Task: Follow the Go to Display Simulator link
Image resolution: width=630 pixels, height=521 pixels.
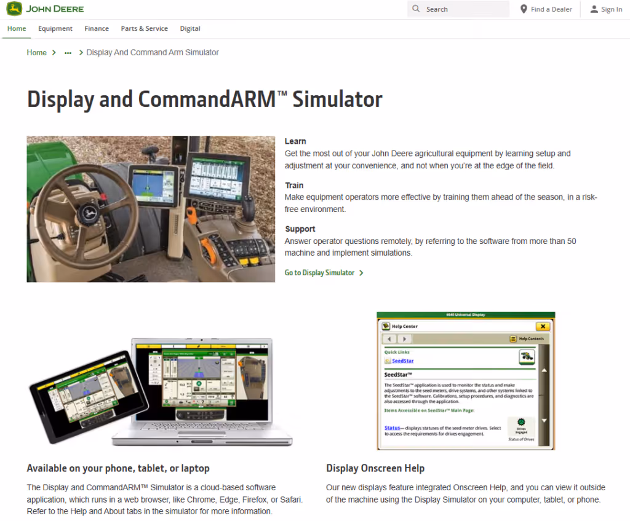Action: tap(319, 273)
